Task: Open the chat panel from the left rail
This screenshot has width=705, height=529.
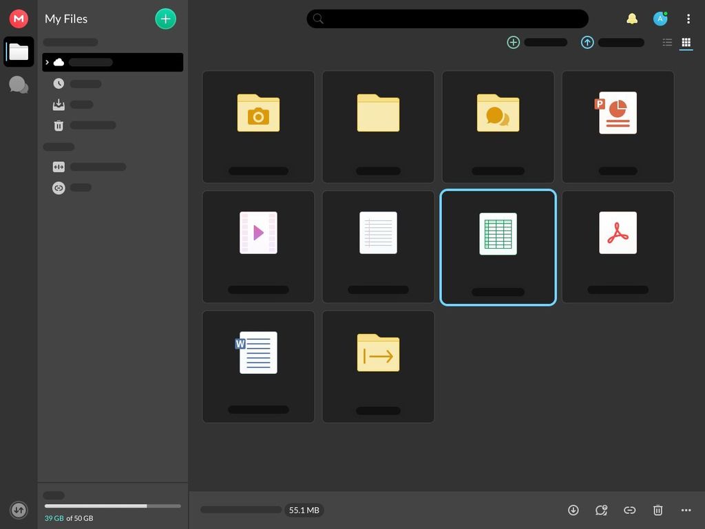Action: coord(19,85)
